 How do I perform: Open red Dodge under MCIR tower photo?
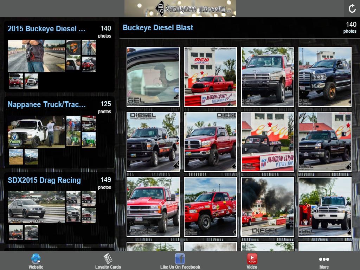click(210, 77)
